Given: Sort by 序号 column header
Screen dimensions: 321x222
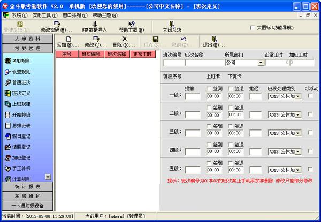Looking at the screenshot, I should pyautogui.click(x=67, y=54).
